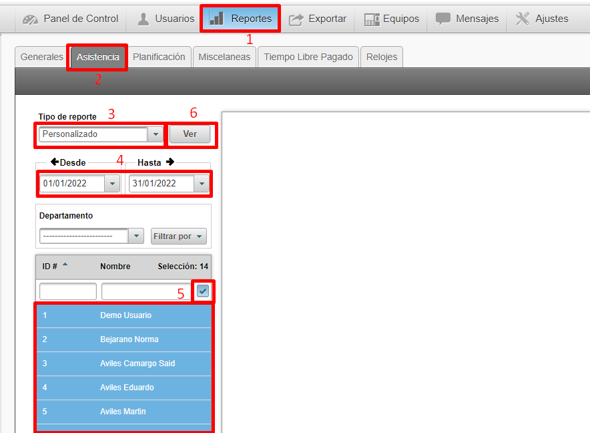Expand the Departamento dropdown
The image size is (590, 433).
tap(136, 236)
